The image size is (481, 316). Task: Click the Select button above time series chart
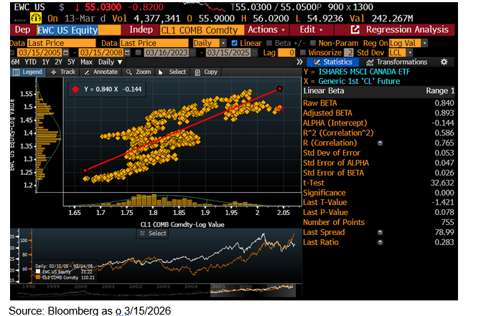[x=154, y=234]
